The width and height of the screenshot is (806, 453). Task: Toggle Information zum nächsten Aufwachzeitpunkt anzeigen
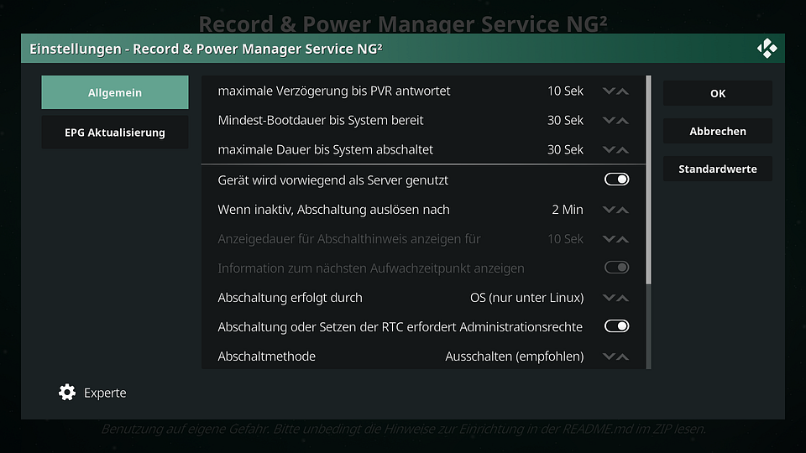point(616,268)
